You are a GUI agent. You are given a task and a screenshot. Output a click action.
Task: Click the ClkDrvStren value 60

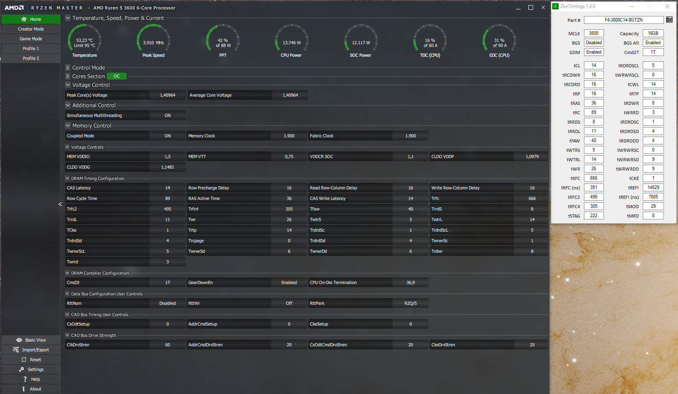point(168,345)
